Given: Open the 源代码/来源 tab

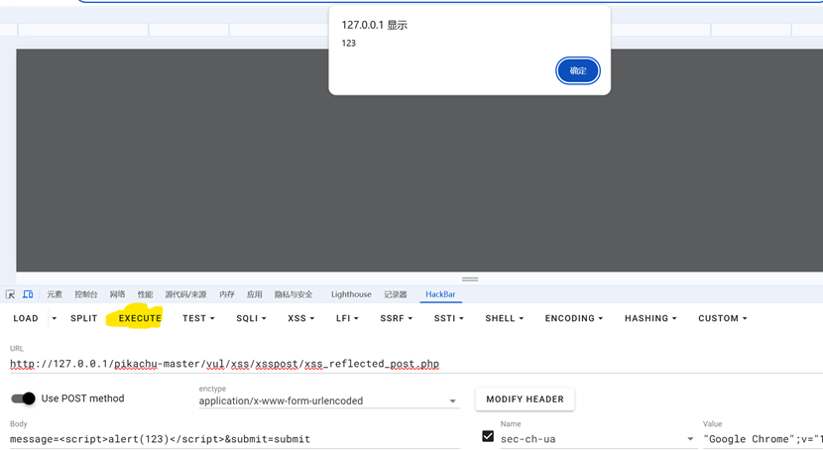Looking at the screenshot, I should click(185, 294).
